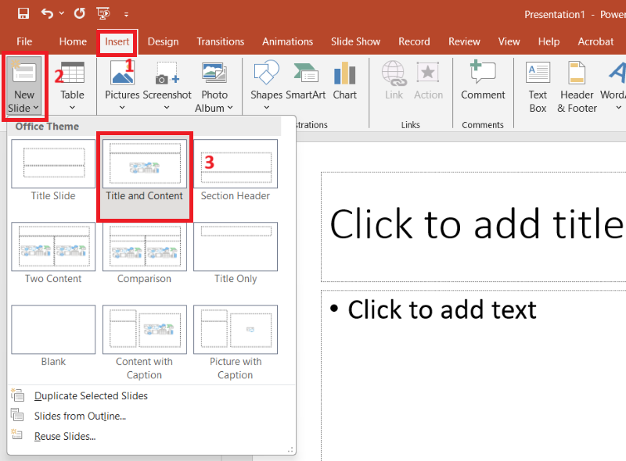Open the Shapes gallery
The height and width of the screenshot is (461, 626).
pyautogui.click(x=266, y=86)
